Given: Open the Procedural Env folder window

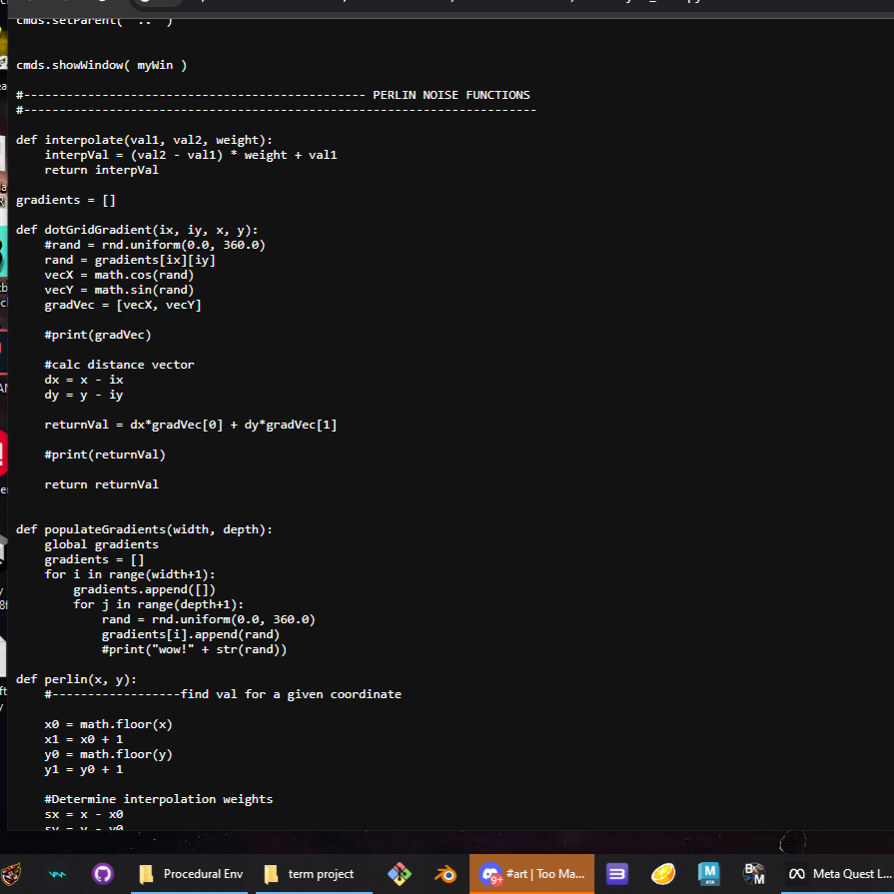Looking at the screenshot, I should [x=192, y=874].
